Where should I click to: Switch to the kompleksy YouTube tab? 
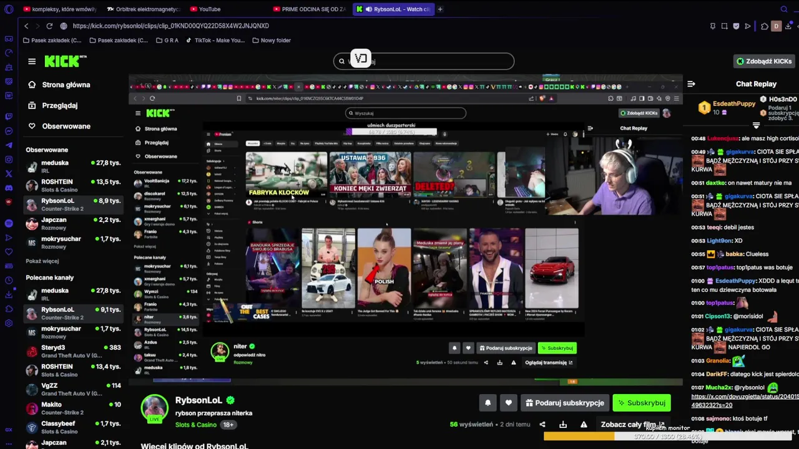pos(60,9)
